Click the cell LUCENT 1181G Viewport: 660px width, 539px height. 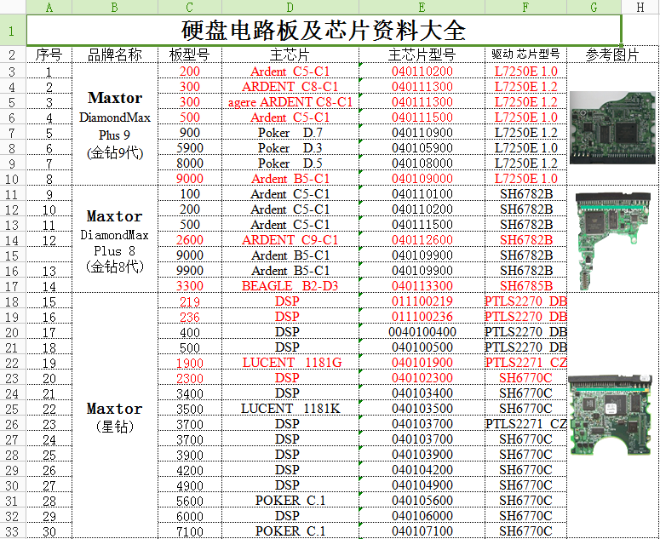tap(290, 363)
